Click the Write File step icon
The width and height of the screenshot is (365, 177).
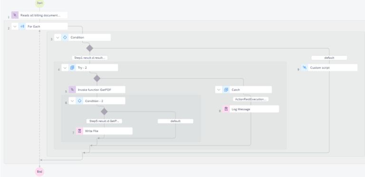tap(79, 131)
